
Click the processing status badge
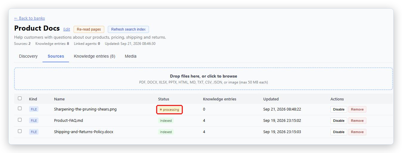click(169, 110)
